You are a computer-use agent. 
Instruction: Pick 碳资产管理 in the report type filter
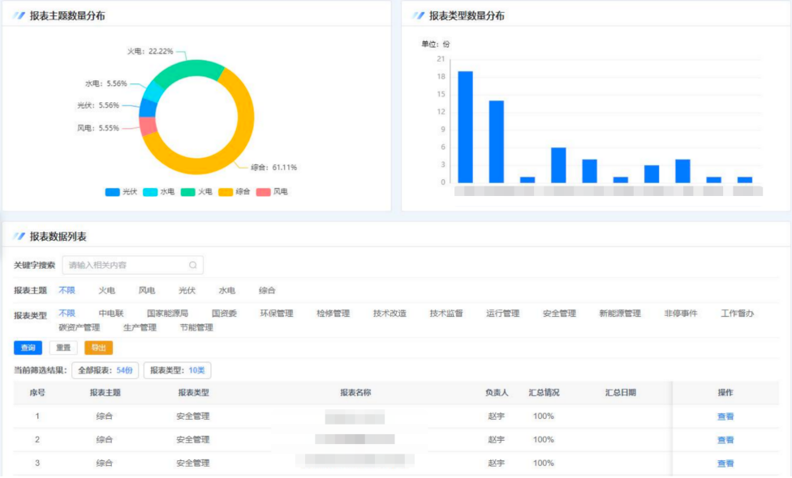point(80,328)
